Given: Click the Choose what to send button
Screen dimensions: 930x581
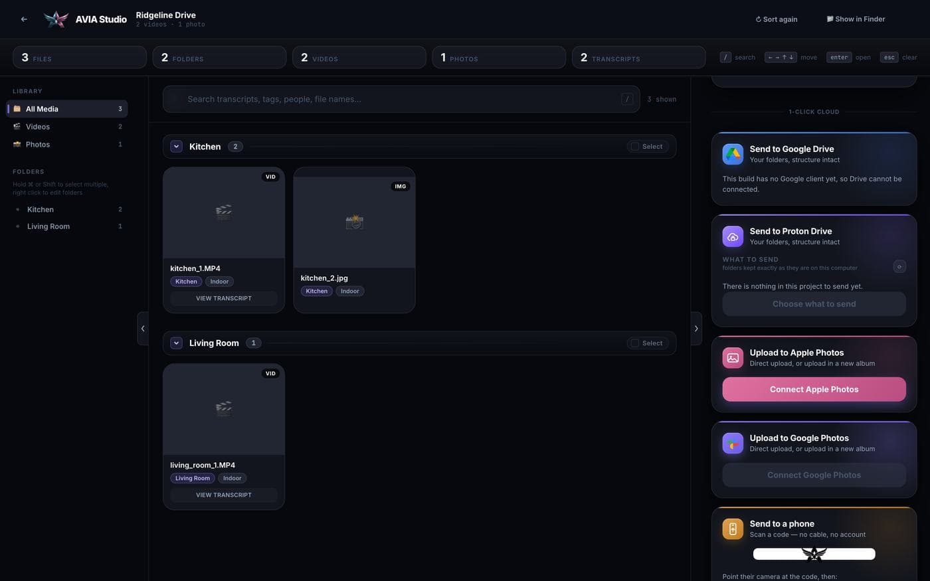Looking at the screenshot, I should coord(814,304).
